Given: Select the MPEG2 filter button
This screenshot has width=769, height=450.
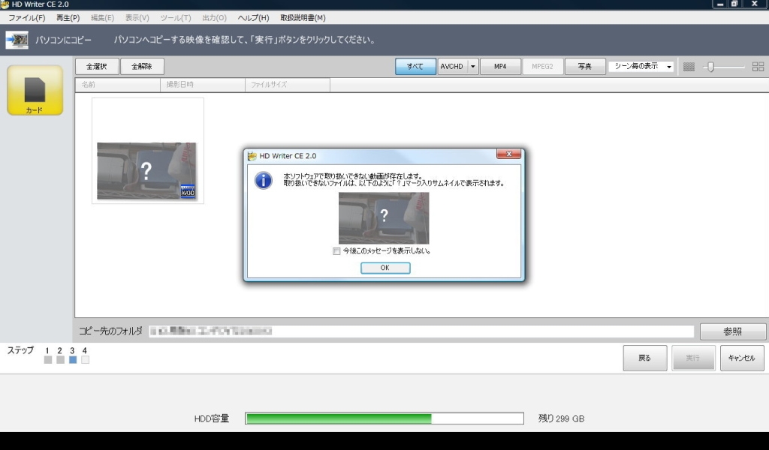Looking at the screenshot, I should pyautogui.click(x=542, y=67).
